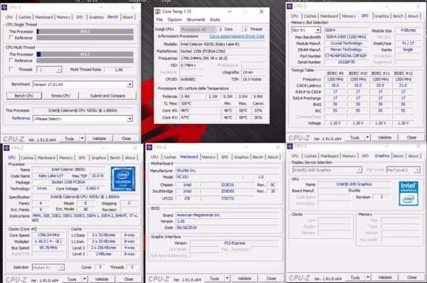Open Strumenti menu in Core Temp
The height and width of the screenshot is (283, 427).
[x=196, y=20]
